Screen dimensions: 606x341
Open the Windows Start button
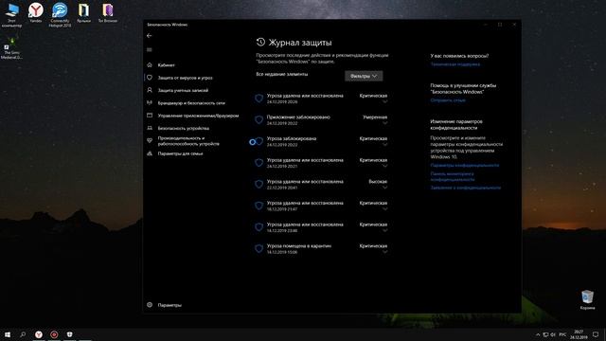[x=8, y=334]
